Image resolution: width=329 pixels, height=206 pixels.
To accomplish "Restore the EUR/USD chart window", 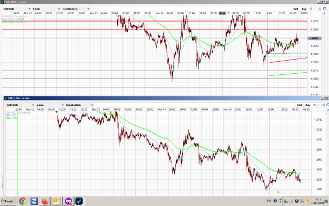I will (x=323, y=2).
